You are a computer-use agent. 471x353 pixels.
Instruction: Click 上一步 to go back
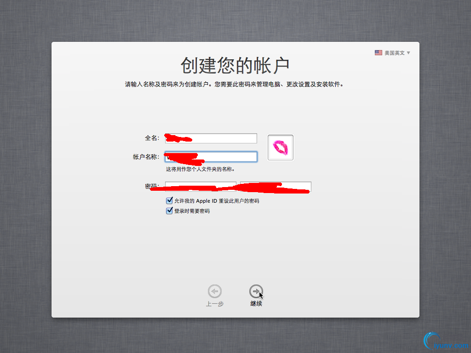pos(214,303)
